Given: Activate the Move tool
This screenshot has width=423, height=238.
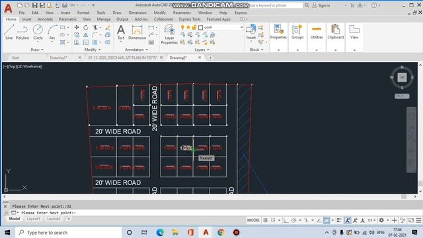Looking at the screenshot, I should click(x=77, y=28).
